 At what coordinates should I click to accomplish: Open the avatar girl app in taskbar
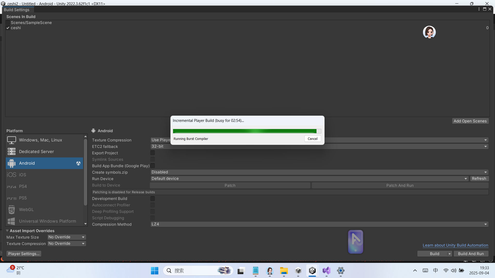click(x=270, y=271)
